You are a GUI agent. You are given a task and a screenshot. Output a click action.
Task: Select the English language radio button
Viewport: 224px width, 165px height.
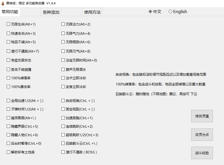pyautogui.click(x=170, y=12)
